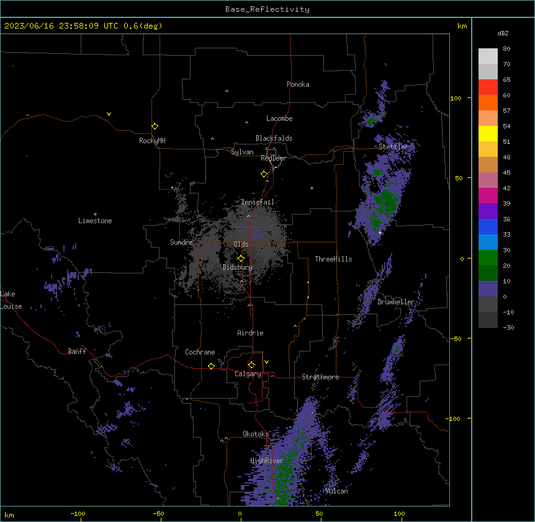Screen dimensions: 535x522
Task: Pick the yellow 51-54 dBZ legend swatch
Action: pos(488,133)
